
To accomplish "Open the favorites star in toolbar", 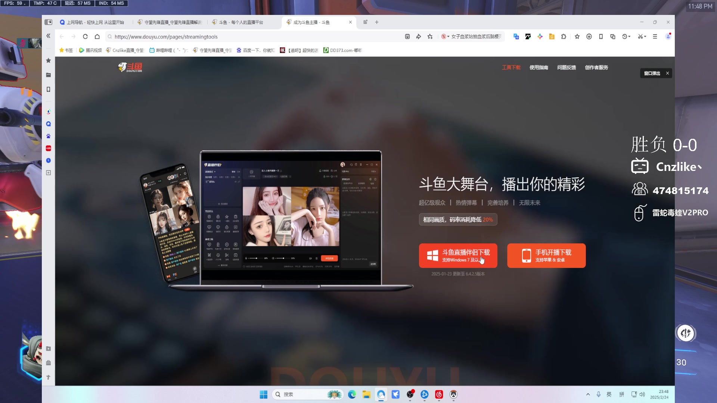I will [x=577, y=37].
